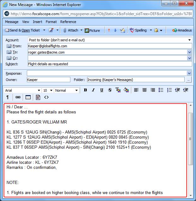The width and height of the screenshot is (196, 201).
Task: Open the Insert menu
Action: pyautogui.click(x=38, y=22)
